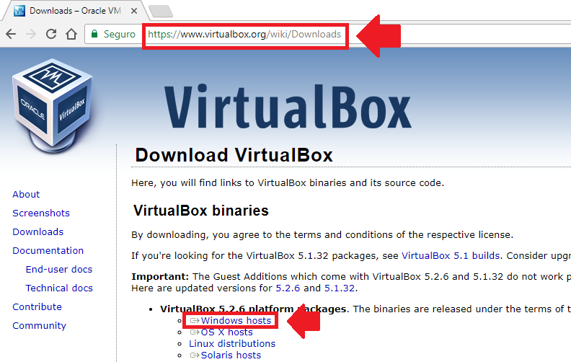
Task: Click the VirtualBox cube logo
Action: pos(53,105)
